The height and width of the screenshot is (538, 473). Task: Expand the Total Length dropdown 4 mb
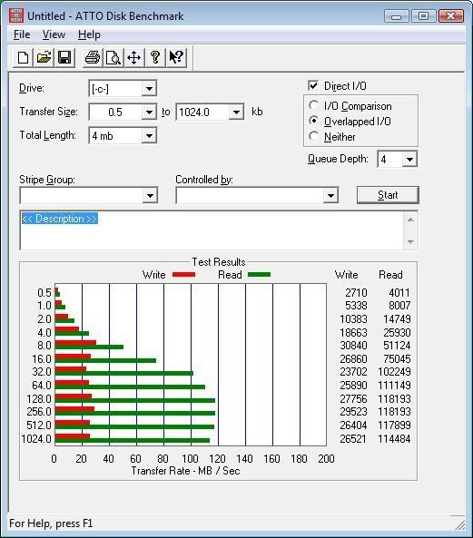tap(149, 135)
